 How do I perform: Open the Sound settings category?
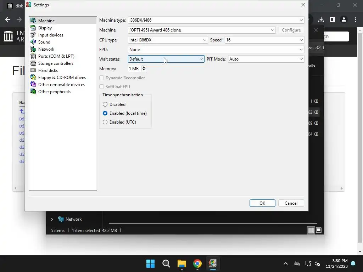coord(44,42)
